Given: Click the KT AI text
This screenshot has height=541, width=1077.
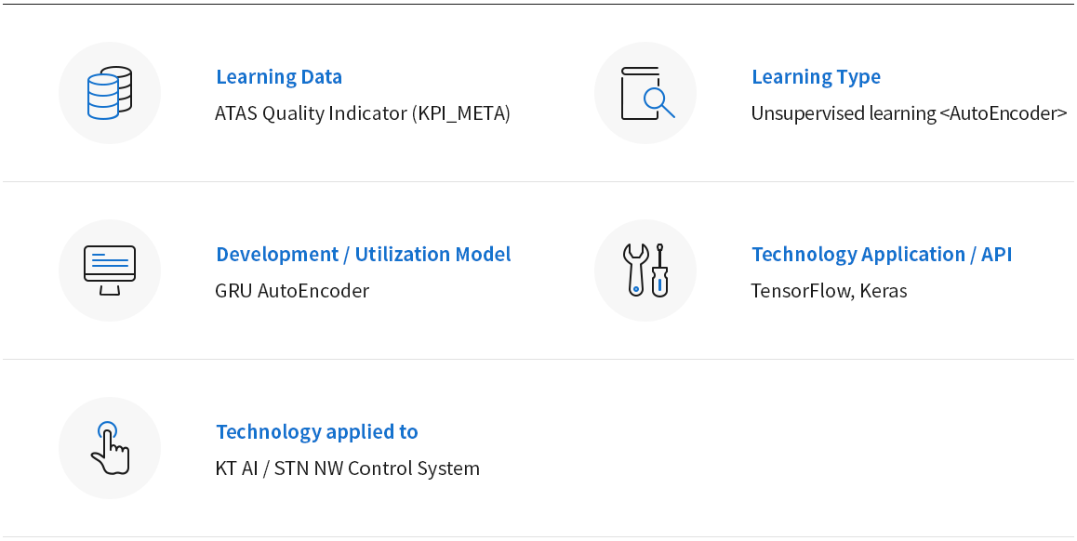Looking at the screenshot, I should pos(237,468).
